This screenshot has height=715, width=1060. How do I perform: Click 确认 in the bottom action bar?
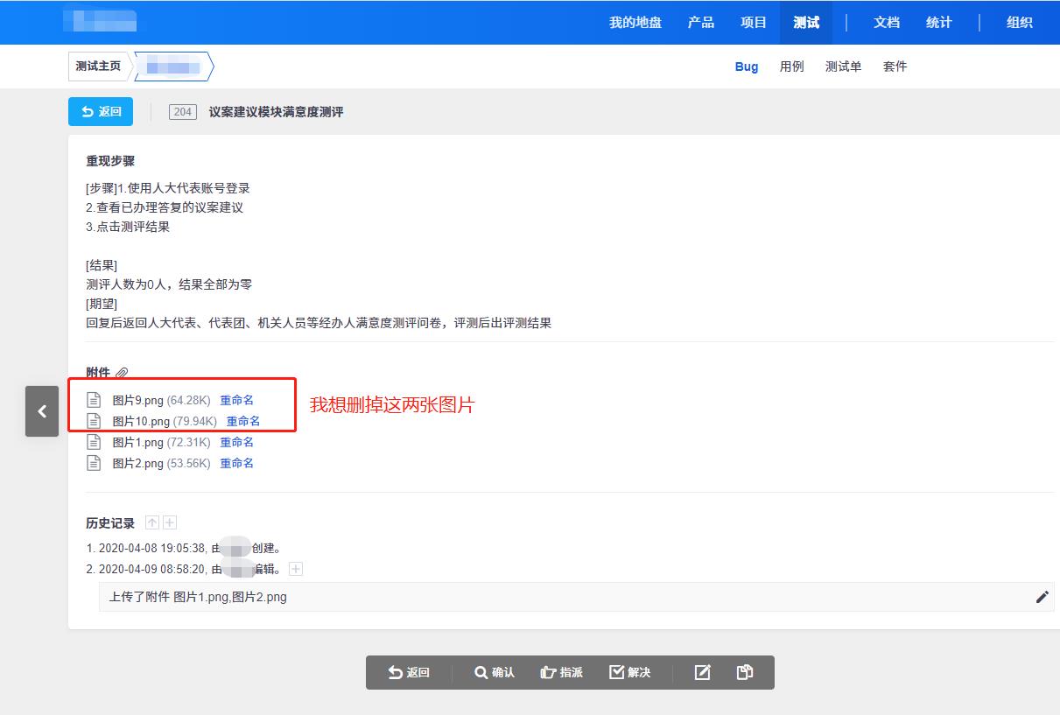click(495, 672)
